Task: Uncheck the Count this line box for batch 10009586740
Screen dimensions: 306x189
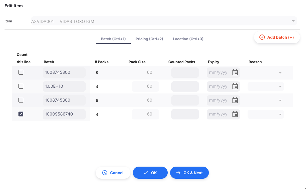Action: [21, 114]
